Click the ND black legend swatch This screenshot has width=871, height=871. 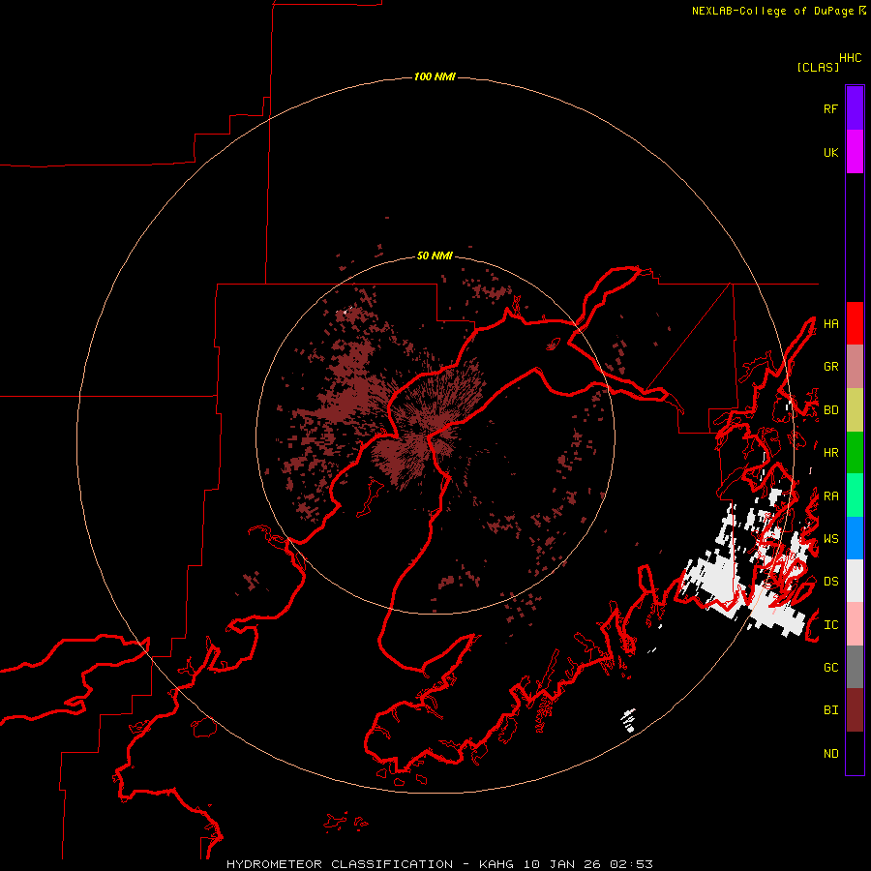click(855, 753)
